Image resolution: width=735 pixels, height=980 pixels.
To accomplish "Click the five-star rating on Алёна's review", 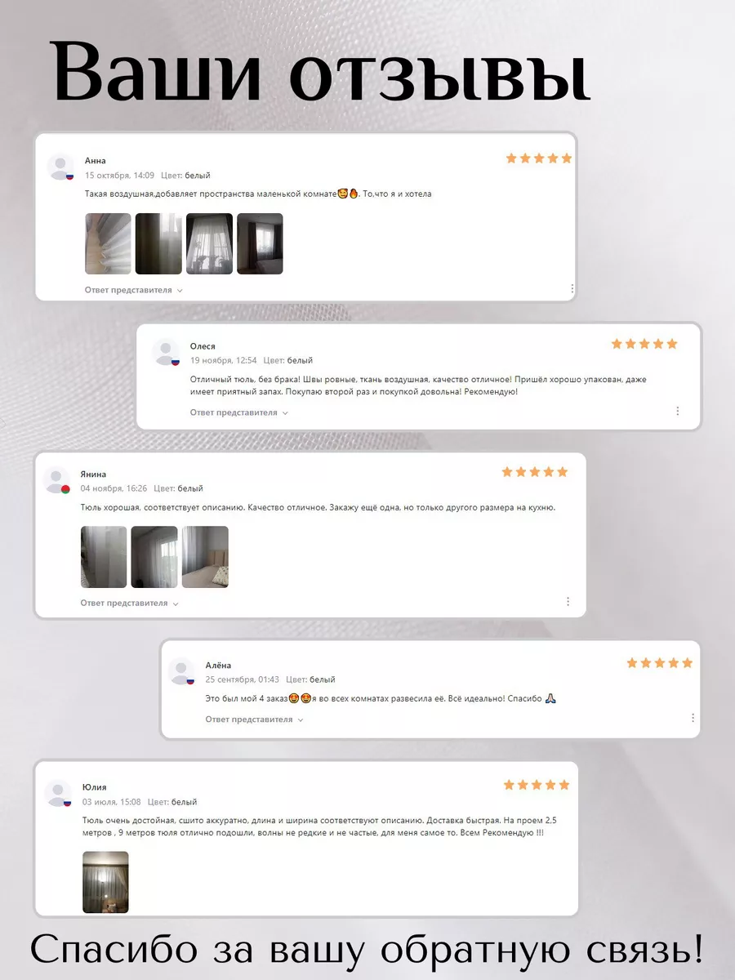I will pyautogui.click(x=659, y=663).
